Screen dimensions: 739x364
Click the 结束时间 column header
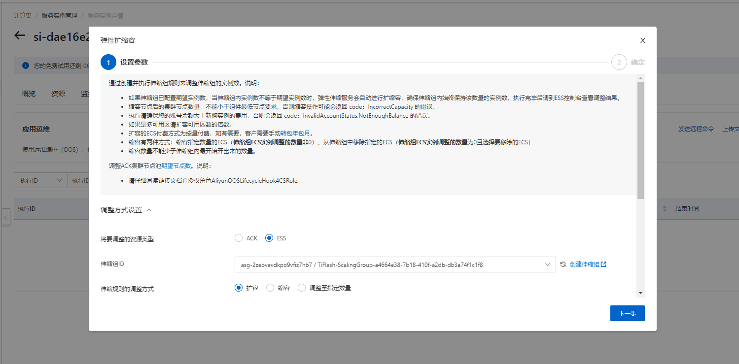click(687, 209)
